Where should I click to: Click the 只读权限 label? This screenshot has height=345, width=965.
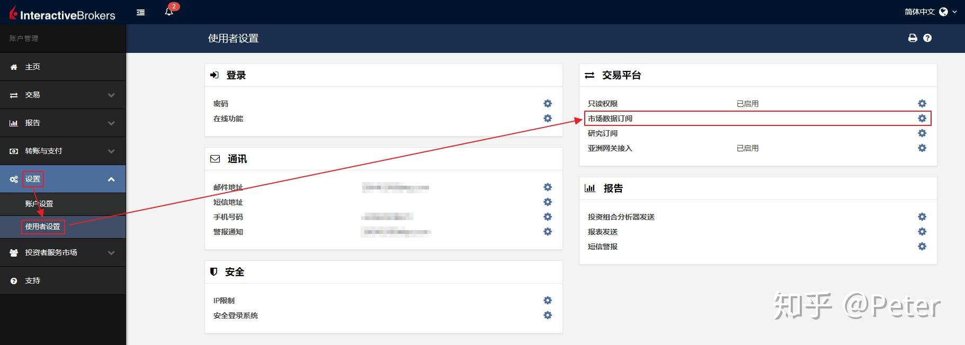pyautogui.click(x=603, y=104)
